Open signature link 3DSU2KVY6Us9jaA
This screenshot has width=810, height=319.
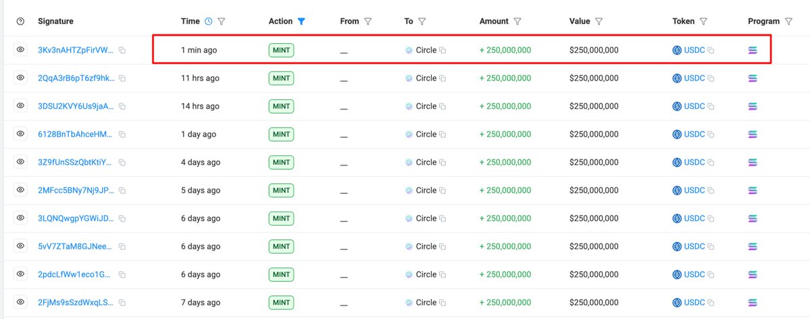pyautogui.click(x=76, y=106)
